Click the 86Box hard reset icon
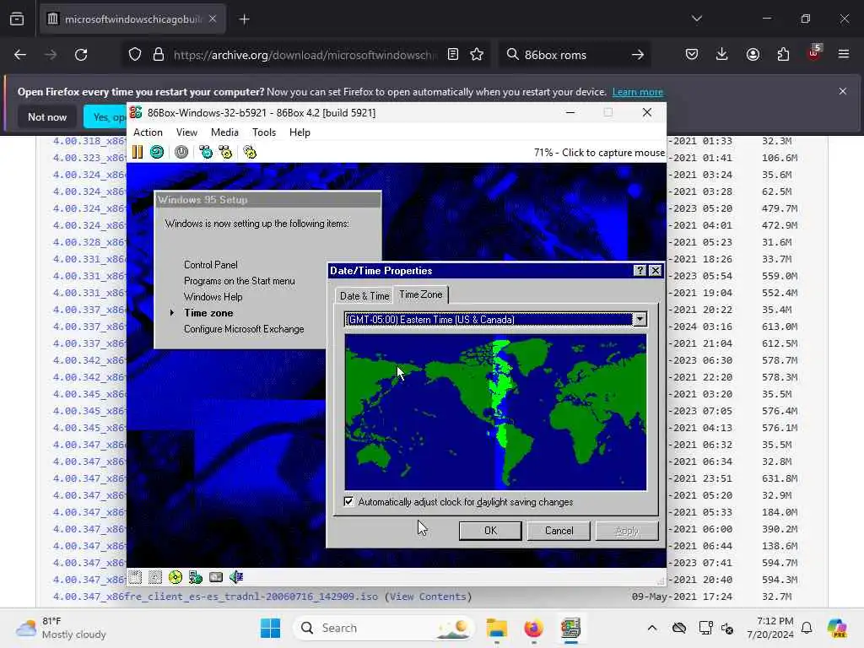This screenshot has width=864, height=648. [x=157, y=152]
